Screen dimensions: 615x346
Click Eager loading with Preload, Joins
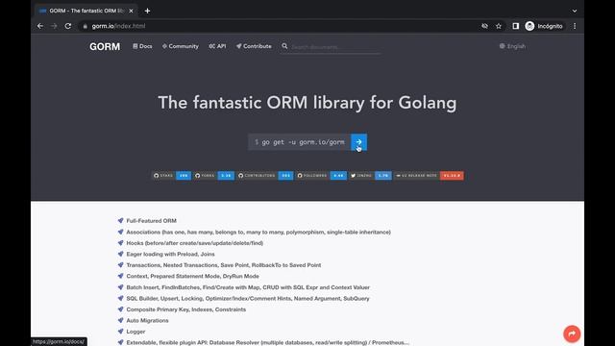coord(171,254)
